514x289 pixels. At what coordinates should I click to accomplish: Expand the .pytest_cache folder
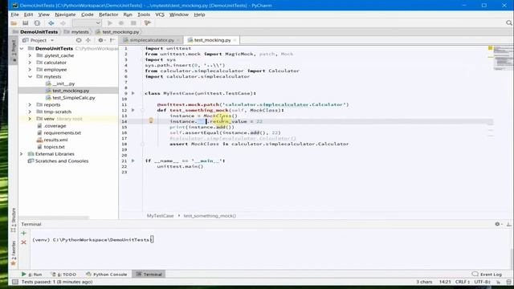click(x=30, y=55)
